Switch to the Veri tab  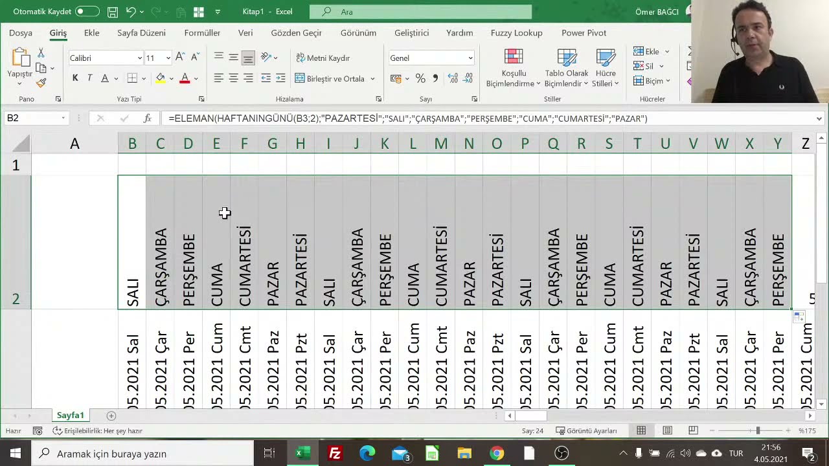pyautogui.click(x=245, y=33)
